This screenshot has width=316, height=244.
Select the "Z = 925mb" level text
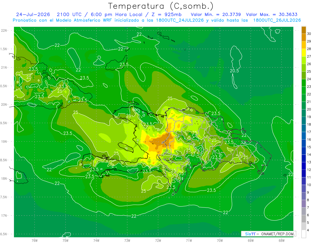pyautogui.click(x=167, y=14)
